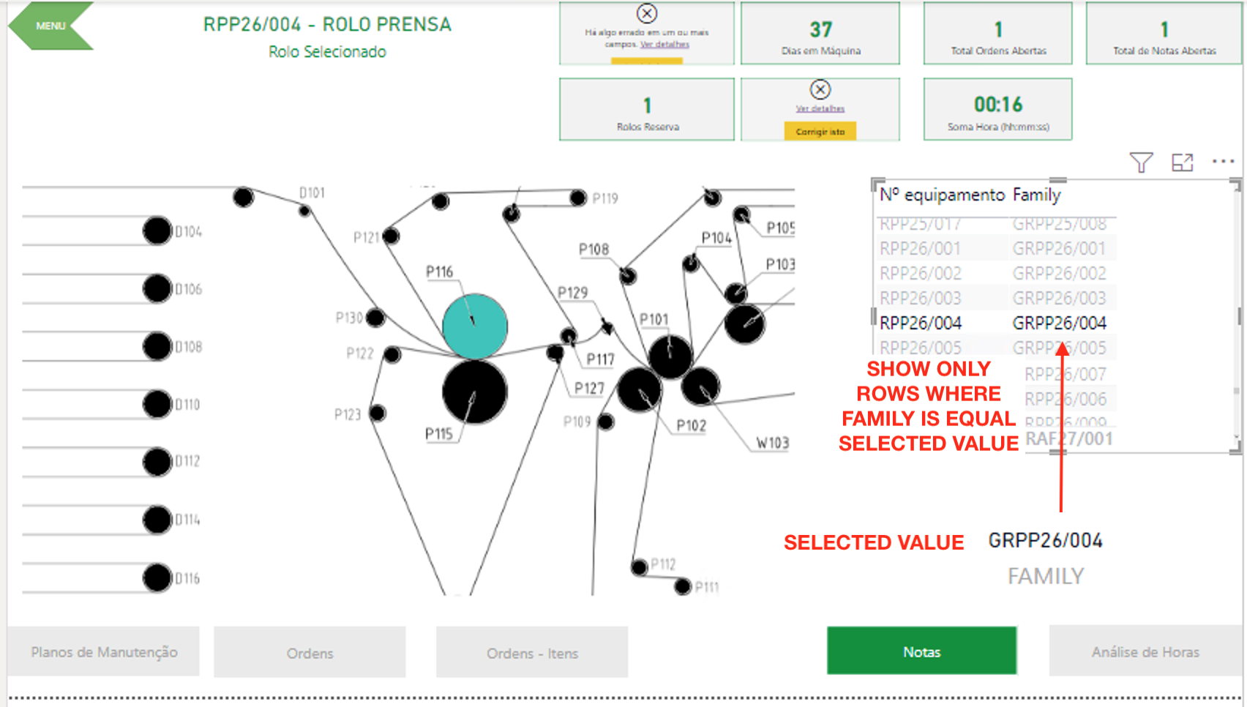
Task: Click Family cell GRPP26/004 in the table
Action: [x=1059, y=323]
